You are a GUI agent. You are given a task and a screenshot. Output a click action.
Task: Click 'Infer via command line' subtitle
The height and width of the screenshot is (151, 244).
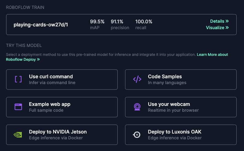click(x=52, y=83)
